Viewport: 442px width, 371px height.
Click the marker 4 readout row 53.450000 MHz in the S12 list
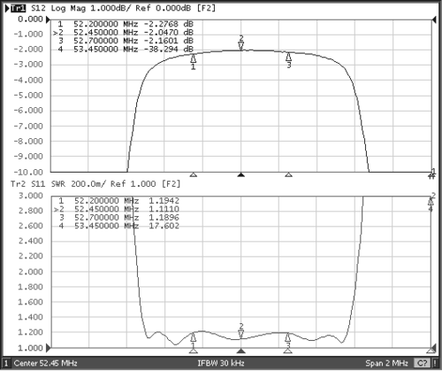[x=126, y=49]
